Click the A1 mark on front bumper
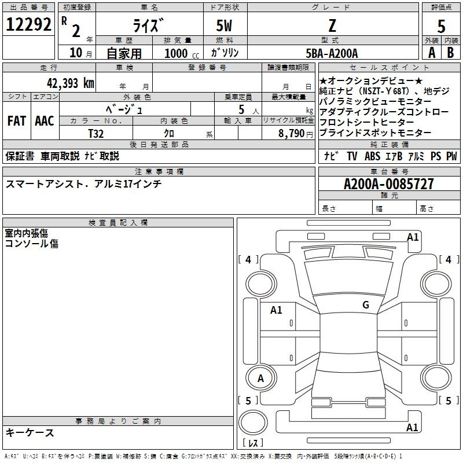This screenshot has width=463, height=463. pyautogui.click(x=413, y=237)
